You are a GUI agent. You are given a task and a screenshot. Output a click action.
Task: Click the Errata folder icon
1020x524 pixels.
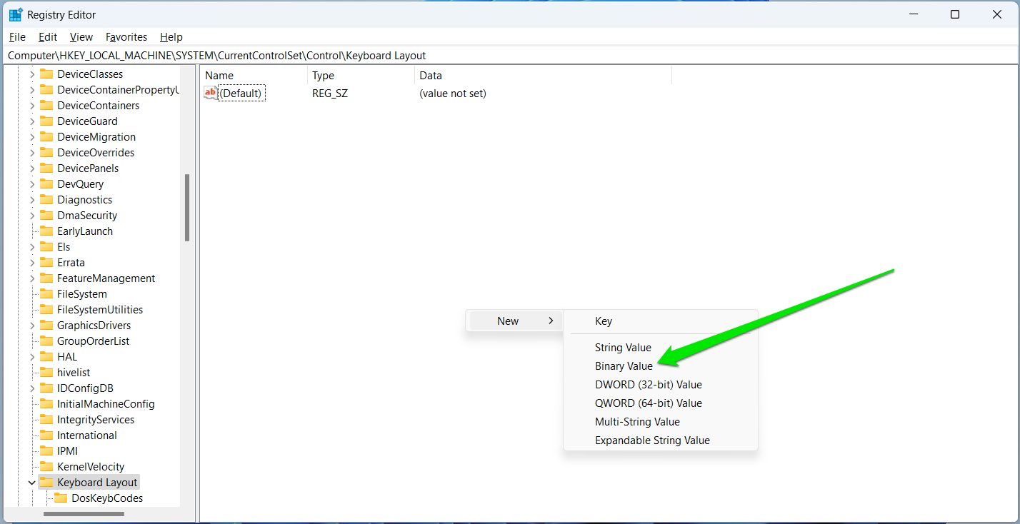pyautogui.click(x=46, y=262)
